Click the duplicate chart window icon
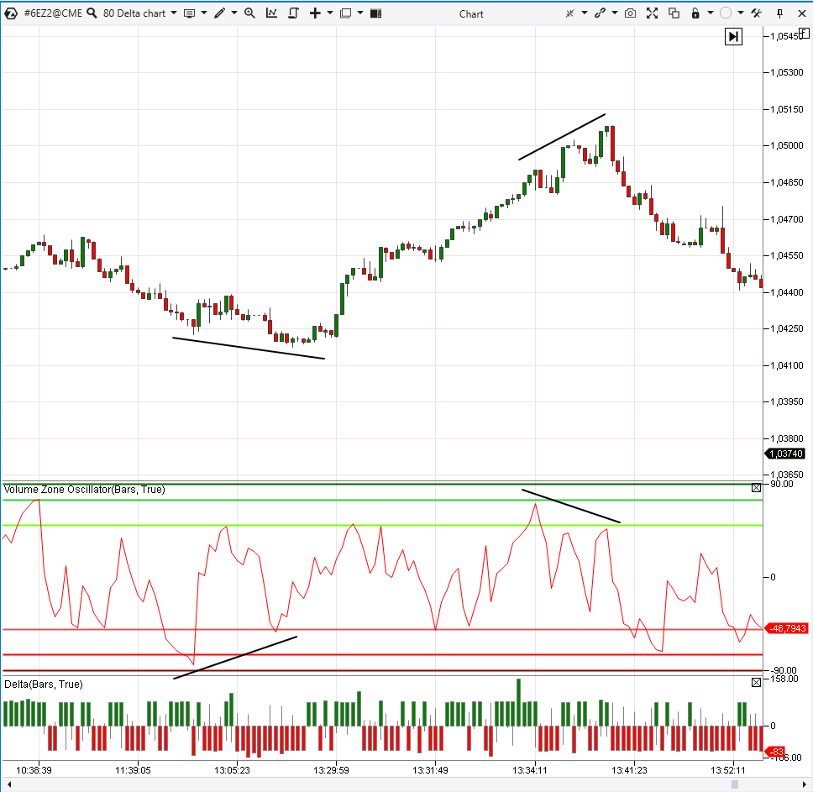Viewport: 813px width, 792px height. pos(674,13)
